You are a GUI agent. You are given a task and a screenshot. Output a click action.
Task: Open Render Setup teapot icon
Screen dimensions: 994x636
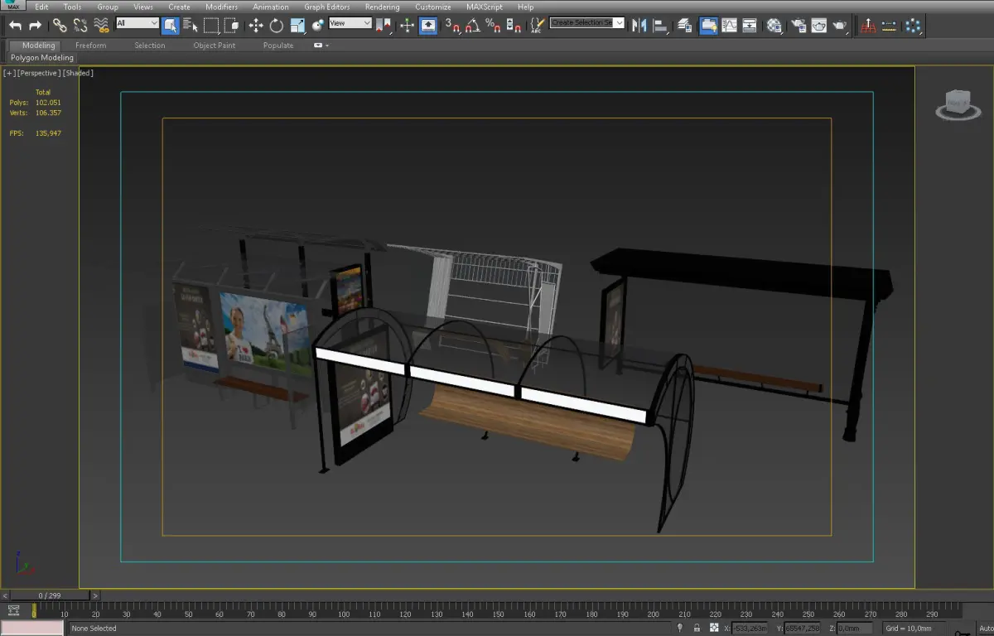[799, 26]
